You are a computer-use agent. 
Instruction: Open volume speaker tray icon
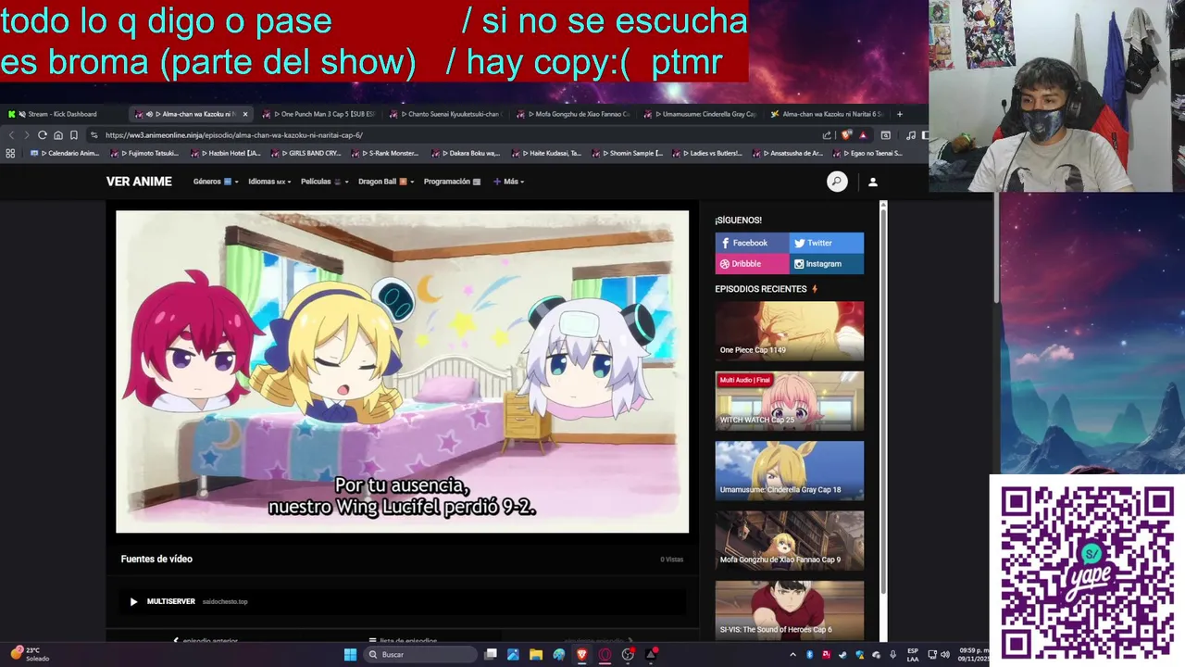click(946, 655)
